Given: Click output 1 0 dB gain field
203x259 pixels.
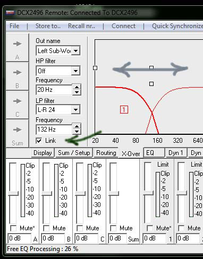Looking at the screenshot, I should (x=155, y=238).
